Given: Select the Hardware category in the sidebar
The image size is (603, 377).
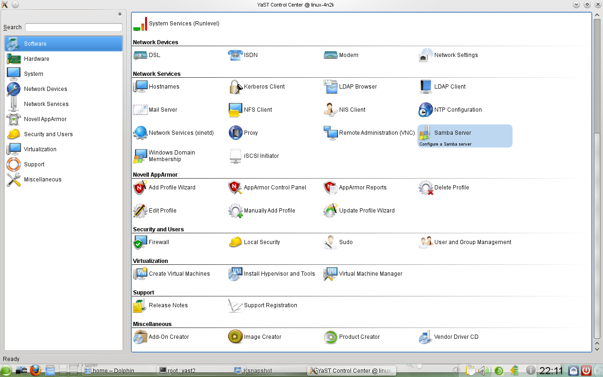Looking at the screenshot, I should [64, 59].
